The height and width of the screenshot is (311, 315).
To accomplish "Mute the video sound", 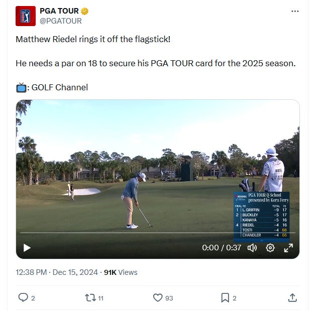I will tap(252, 248).
